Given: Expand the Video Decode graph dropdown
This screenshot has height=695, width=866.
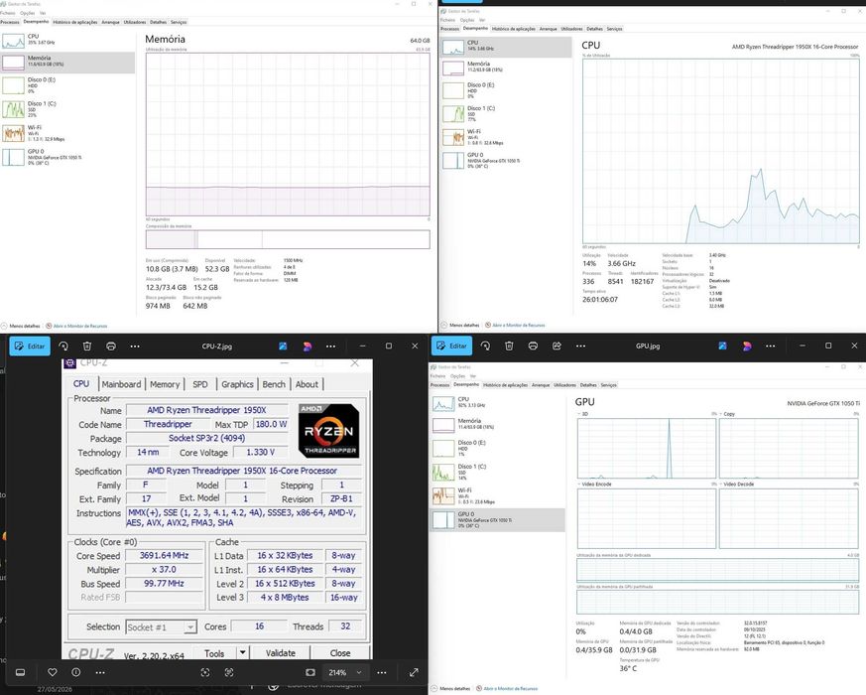Looking at the screenshot, I should (x=737, y=484).
